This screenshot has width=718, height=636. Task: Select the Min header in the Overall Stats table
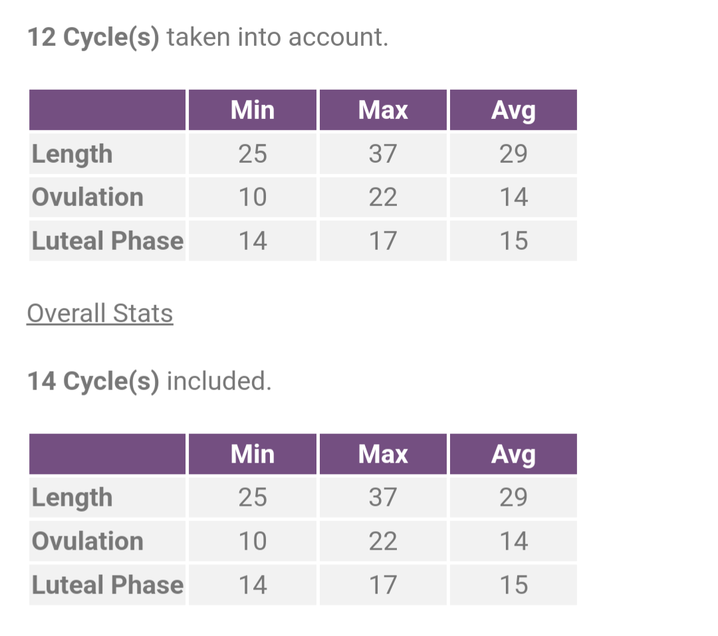tap(253, 454)
